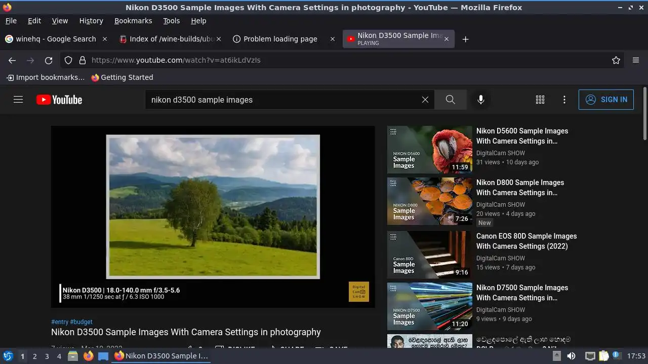Open clipboard manager tray icon
The image size is (648, 364).
603,356
